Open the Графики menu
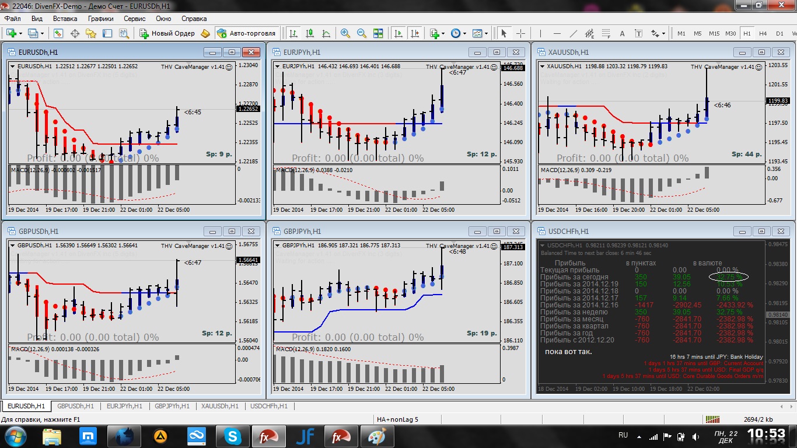797x448 pixels. pyautogui.click(x=100, y=19)
